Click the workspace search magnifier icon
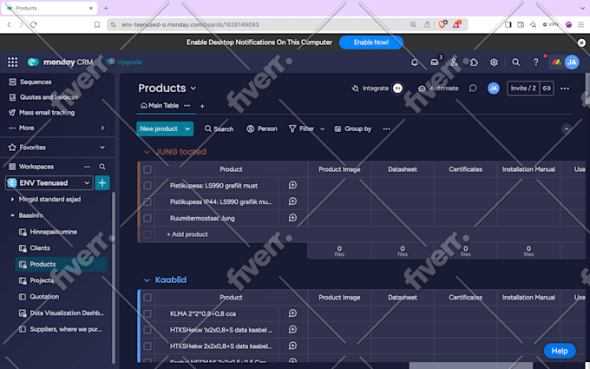590x369 pixels. click(102, 167)
